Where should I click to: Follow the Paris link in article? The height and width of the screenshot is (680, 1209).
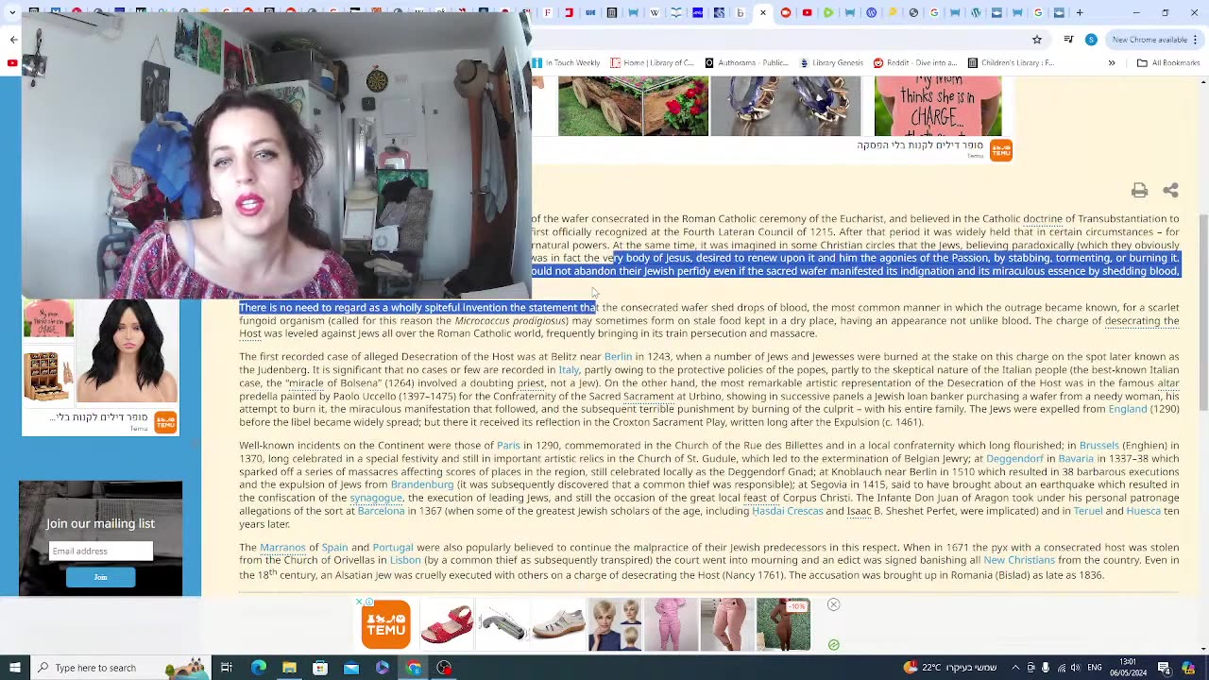(508, 445)
